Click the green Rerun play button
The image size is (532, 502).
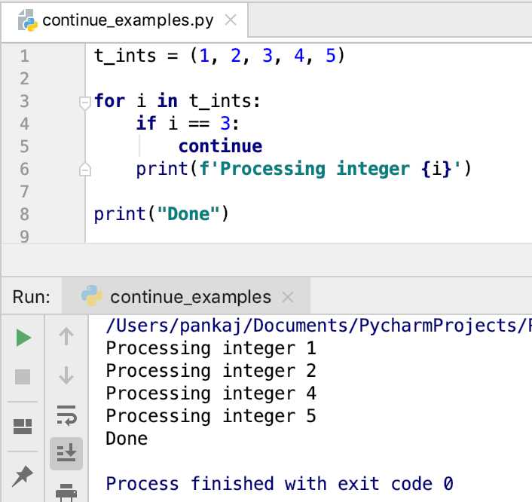pos(23,338)
